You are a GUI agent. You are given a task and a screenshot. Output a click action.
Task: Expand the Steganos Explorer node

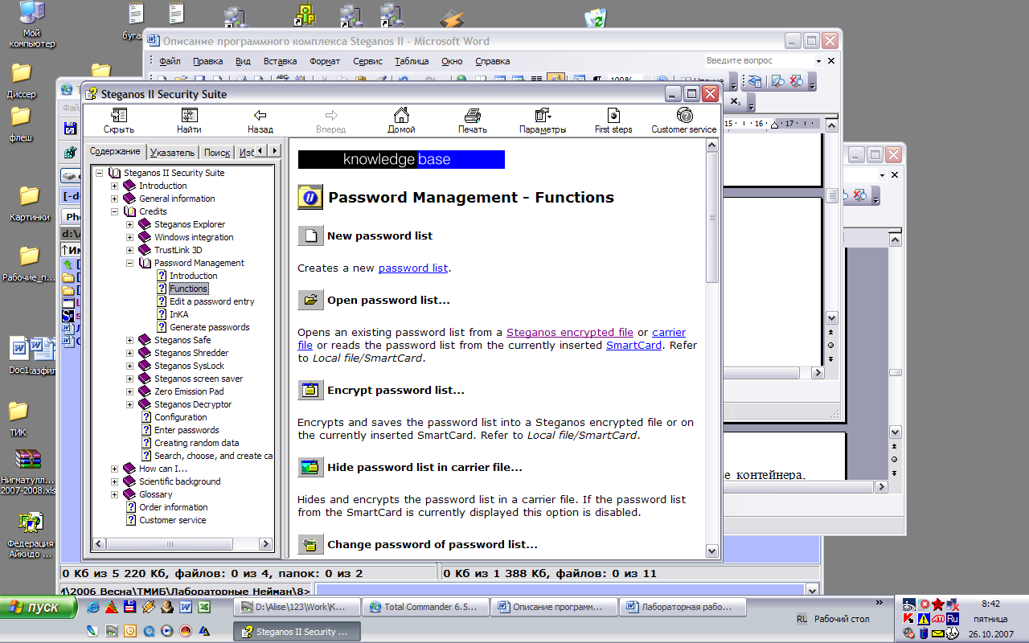click(130, 224)
